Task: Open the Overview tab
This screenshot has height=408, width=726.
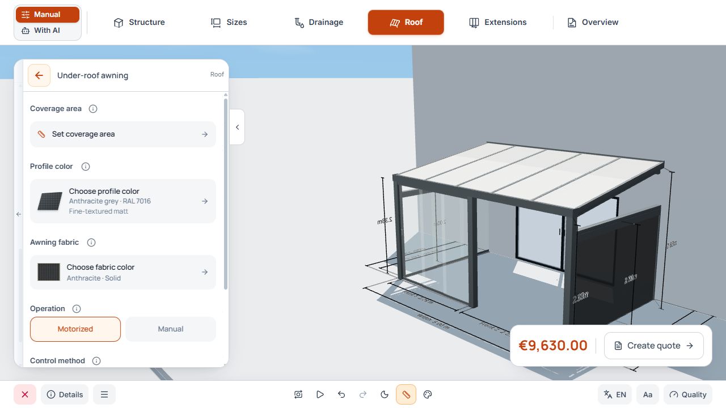Action: coord(593,23)
